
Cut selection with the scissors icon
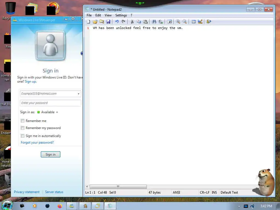[x=132, y=22]
